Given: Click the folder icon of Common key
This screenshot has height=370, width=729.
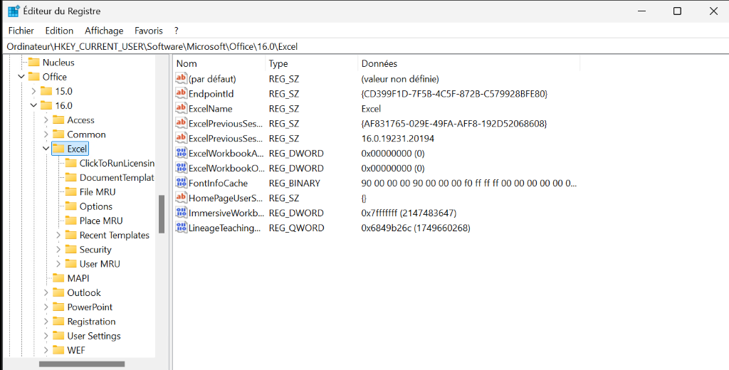Looking at the screenshot, I should [x=58, y=134].
